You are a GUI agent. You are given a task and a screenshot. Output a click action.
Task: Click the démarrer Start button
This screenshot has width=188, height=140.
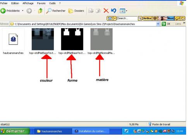[15, 131]
